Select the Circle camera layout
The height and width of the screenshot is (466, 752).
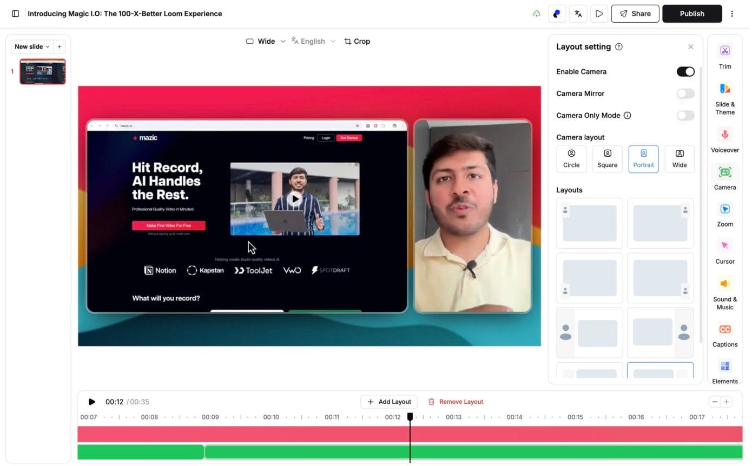(571, 159)
